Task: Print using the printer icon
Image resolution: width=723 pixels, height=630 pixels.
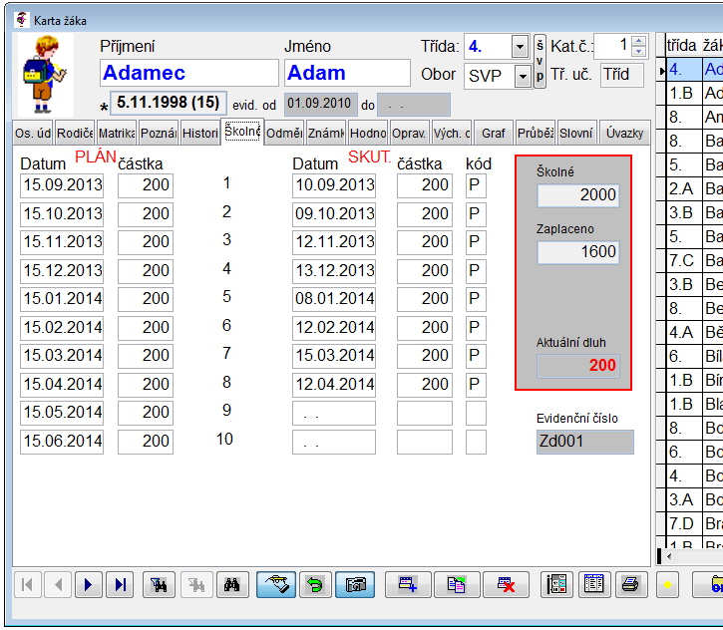Action: click(629, 585)
